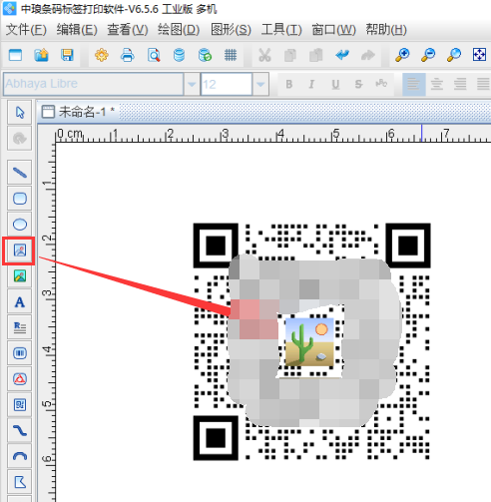Undo last action blue arrow

[x=342, y=55]
